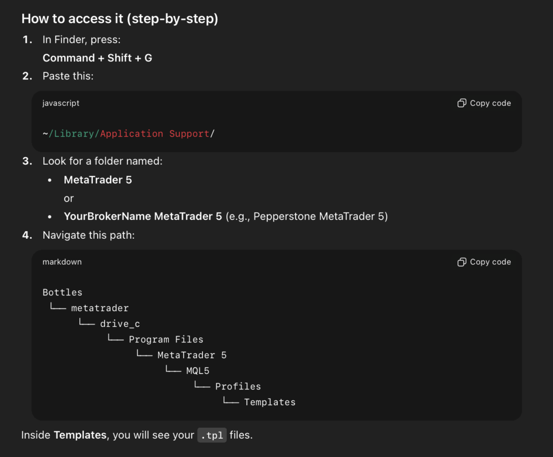Click the copy icon in the markdown code block
Screen dimensions: 553x457
click(x=462, y=262)
